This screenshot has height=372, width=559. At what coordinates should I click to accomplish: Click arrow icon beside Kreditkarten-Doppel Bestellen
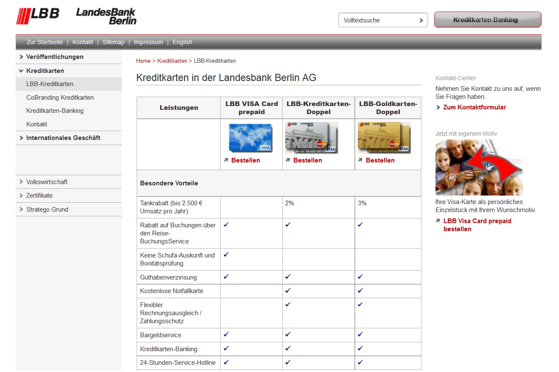coord(288,160)
